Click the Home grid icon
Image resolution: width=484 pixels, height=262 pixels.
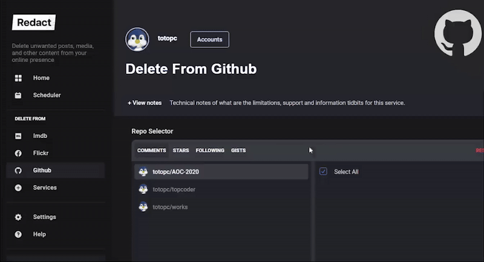click(x=18, y=78)
